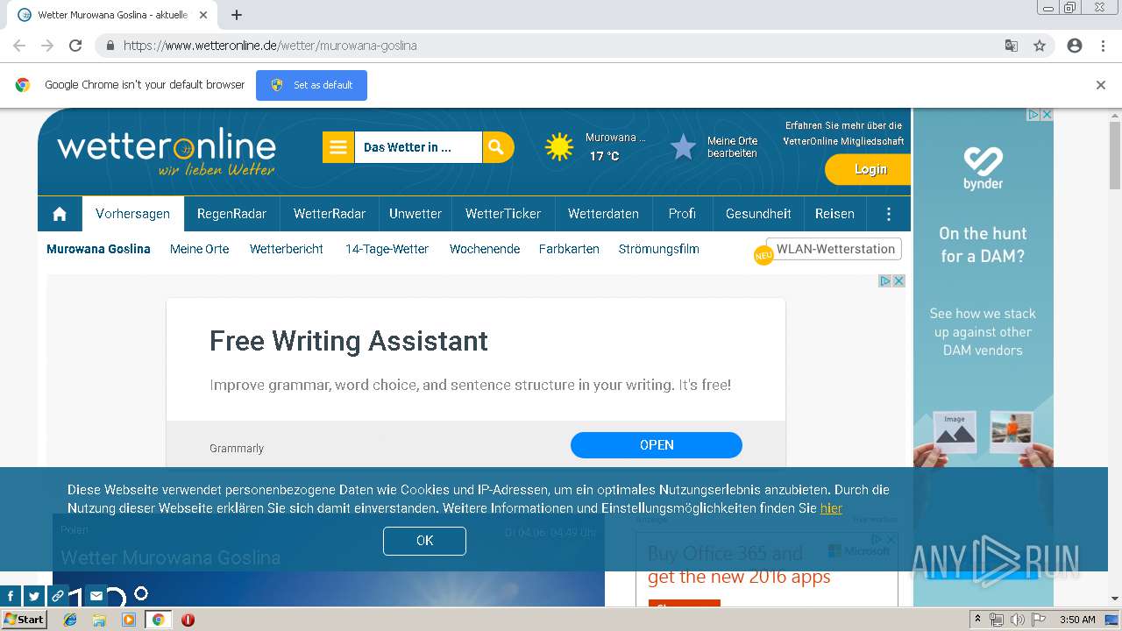Open the Farbkarten link
The width and height of the screenshot is (1122, 631).
[x=569, y=249]
